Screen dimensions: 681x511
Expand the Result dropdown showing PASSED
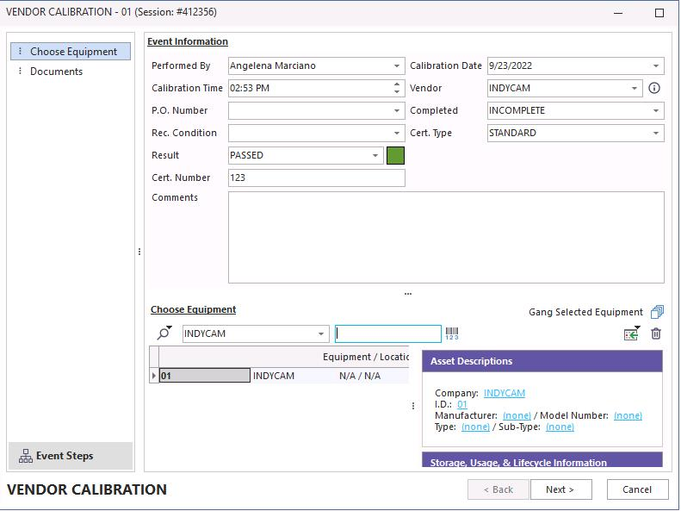click(x=375, y=156)
